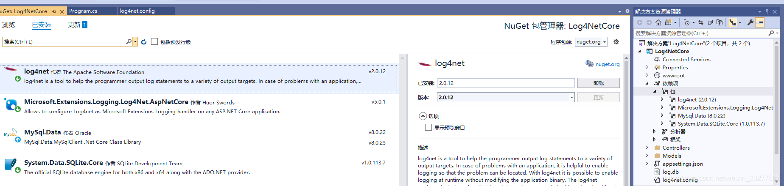The image size is (784, 186).
Task: Toggle nested files view icon
Action: click(x=733, y=22)
